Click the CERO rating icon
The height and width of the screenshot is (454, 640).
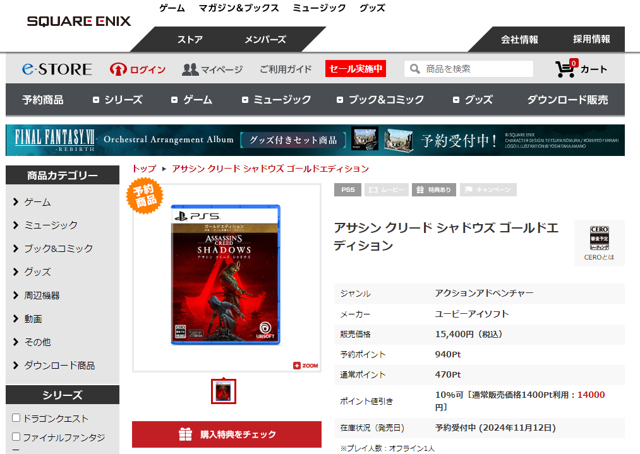pos(599,238)
